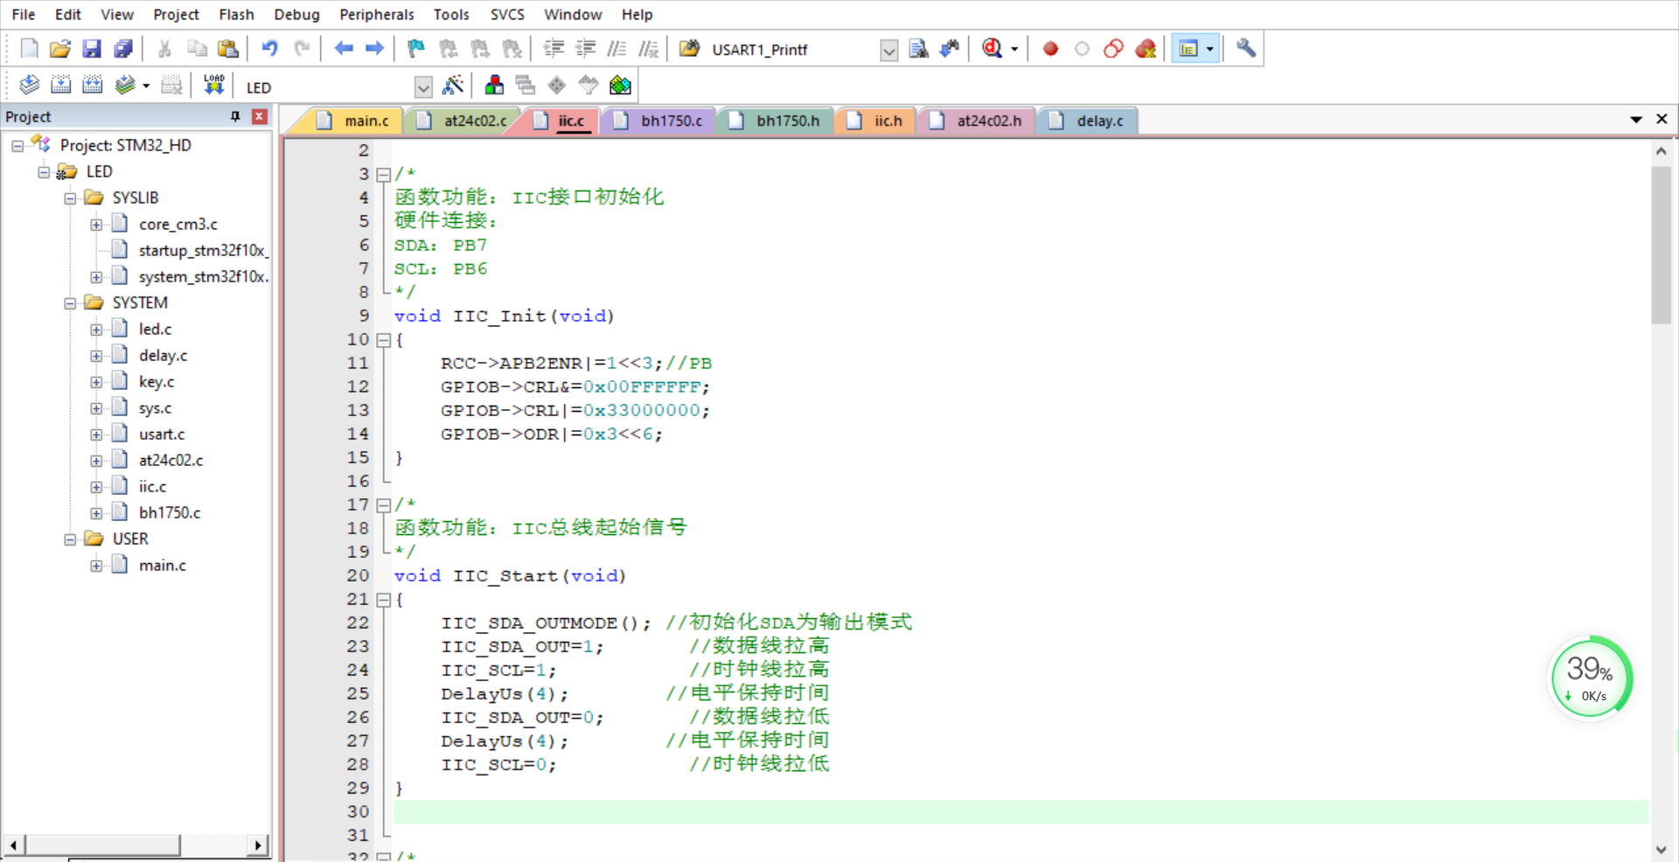This screenshot has height=862, width=1679.
Task: Navigate forward with blue right arrow
Action: point(375,49)
